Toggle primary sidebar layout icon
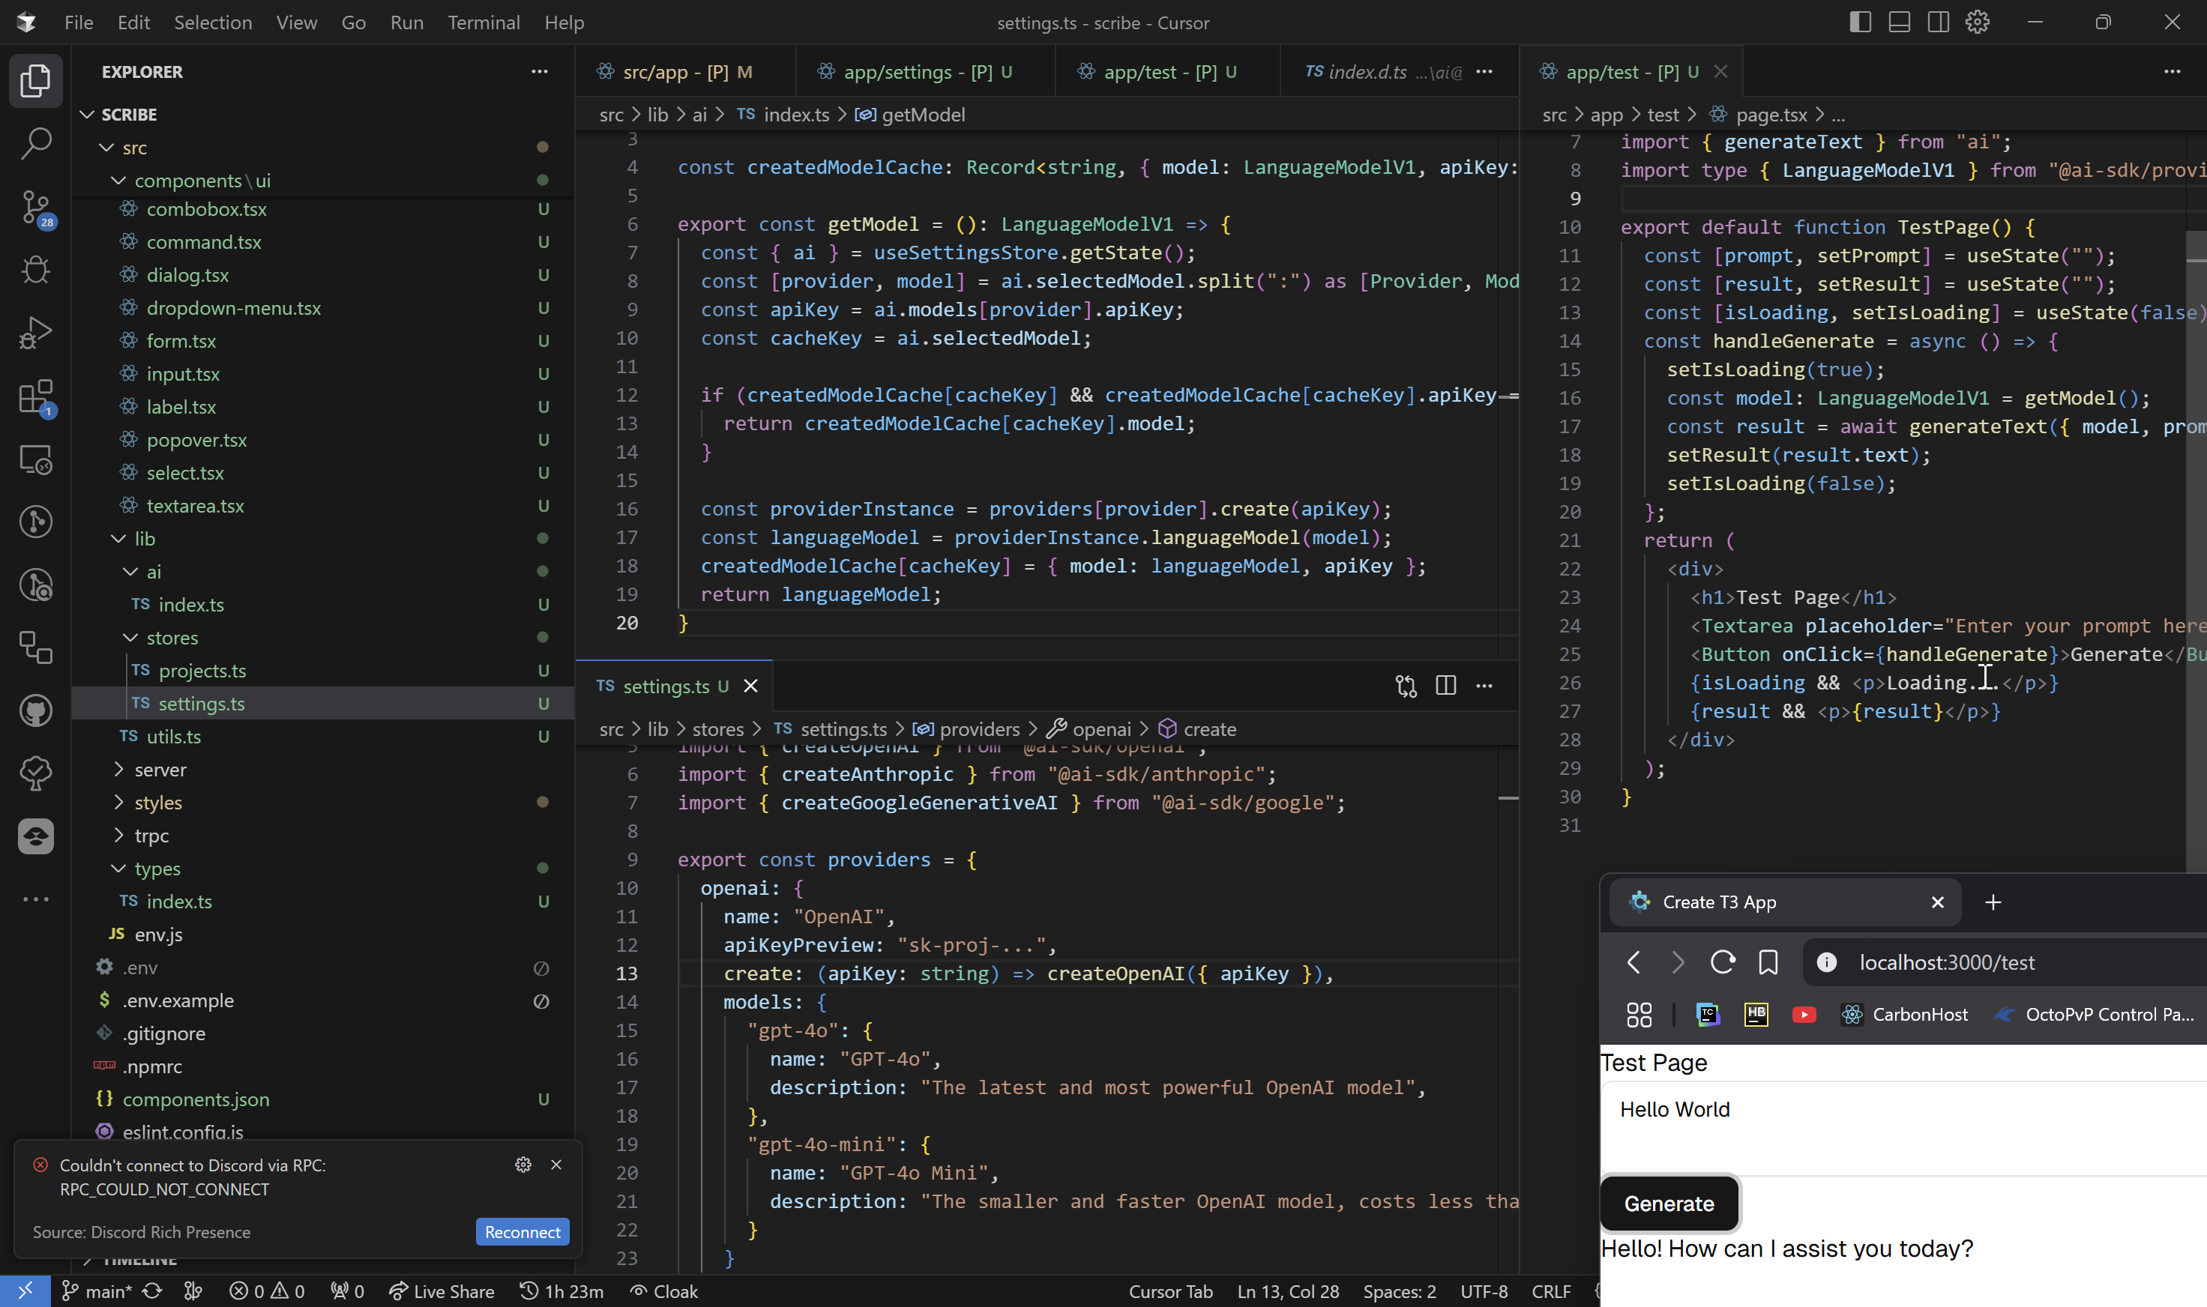 pos(1860,22)
